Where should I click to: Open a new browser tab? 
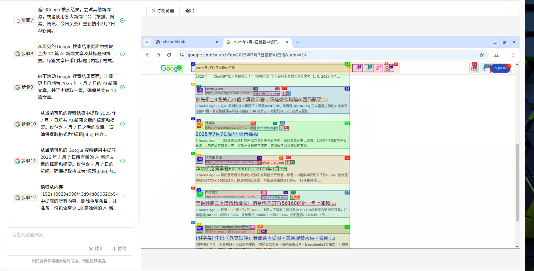point(298,42)
